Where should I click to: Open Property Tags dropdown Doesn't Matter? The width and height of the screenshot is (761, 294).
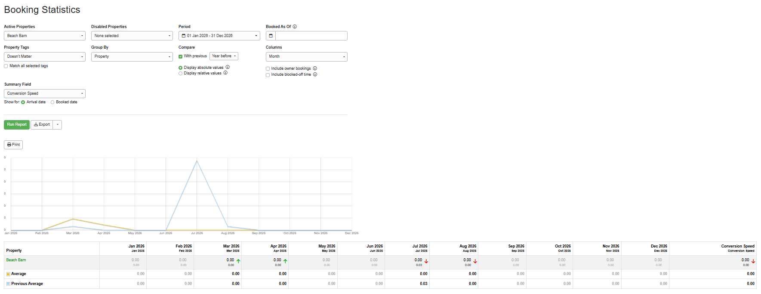tap(45, 56)
